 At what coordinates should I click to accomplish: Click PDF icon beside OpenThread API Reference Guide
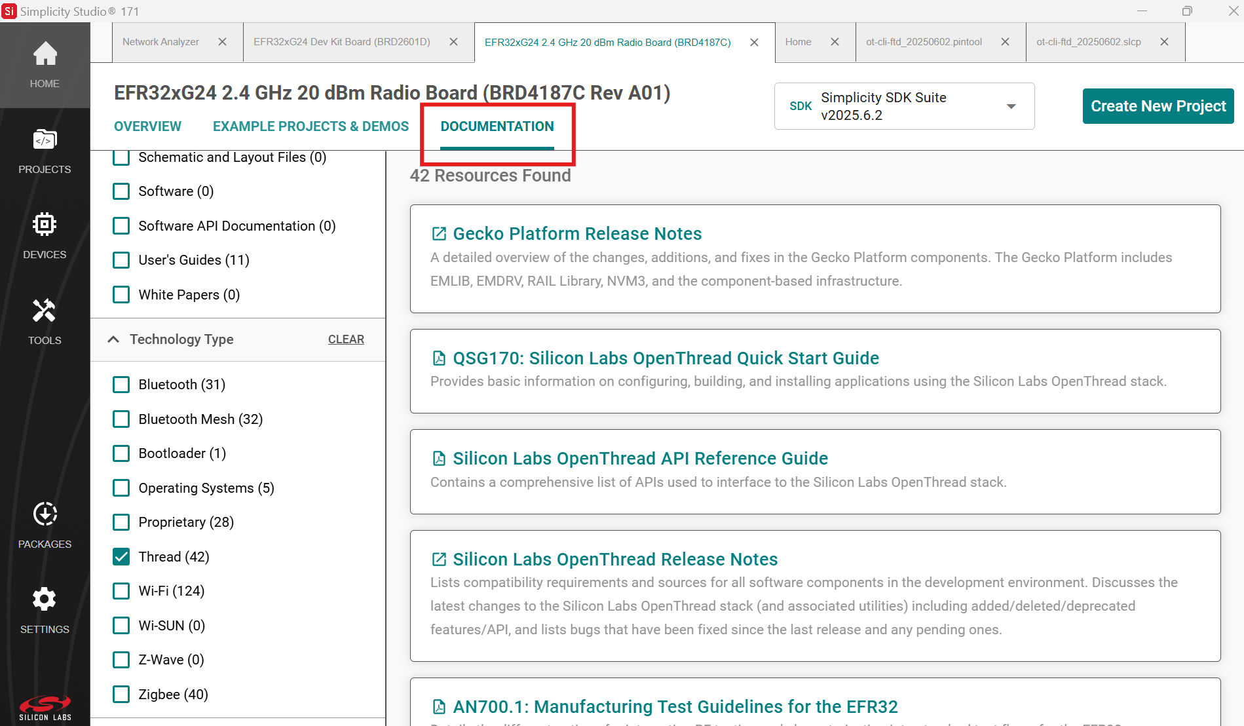pyautogui.click(x=439, y=459)
